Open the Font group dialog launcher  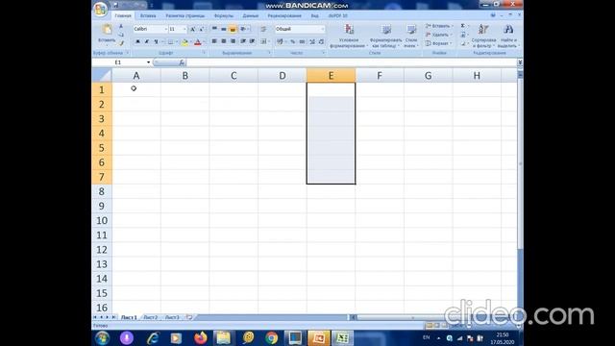coord(204,53)
